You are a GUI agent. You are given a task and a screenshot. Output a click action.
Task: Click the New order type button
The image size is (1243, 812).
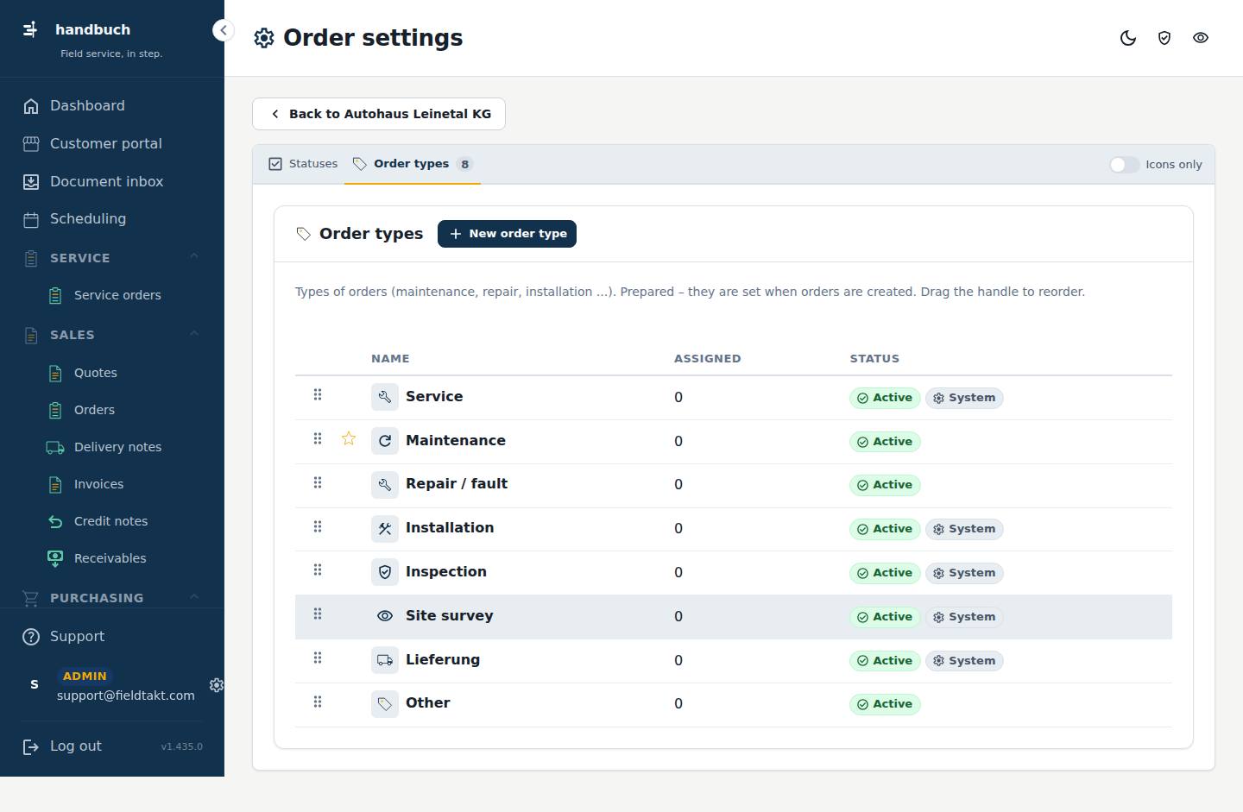pyautogui.click(x=507, y=234)
